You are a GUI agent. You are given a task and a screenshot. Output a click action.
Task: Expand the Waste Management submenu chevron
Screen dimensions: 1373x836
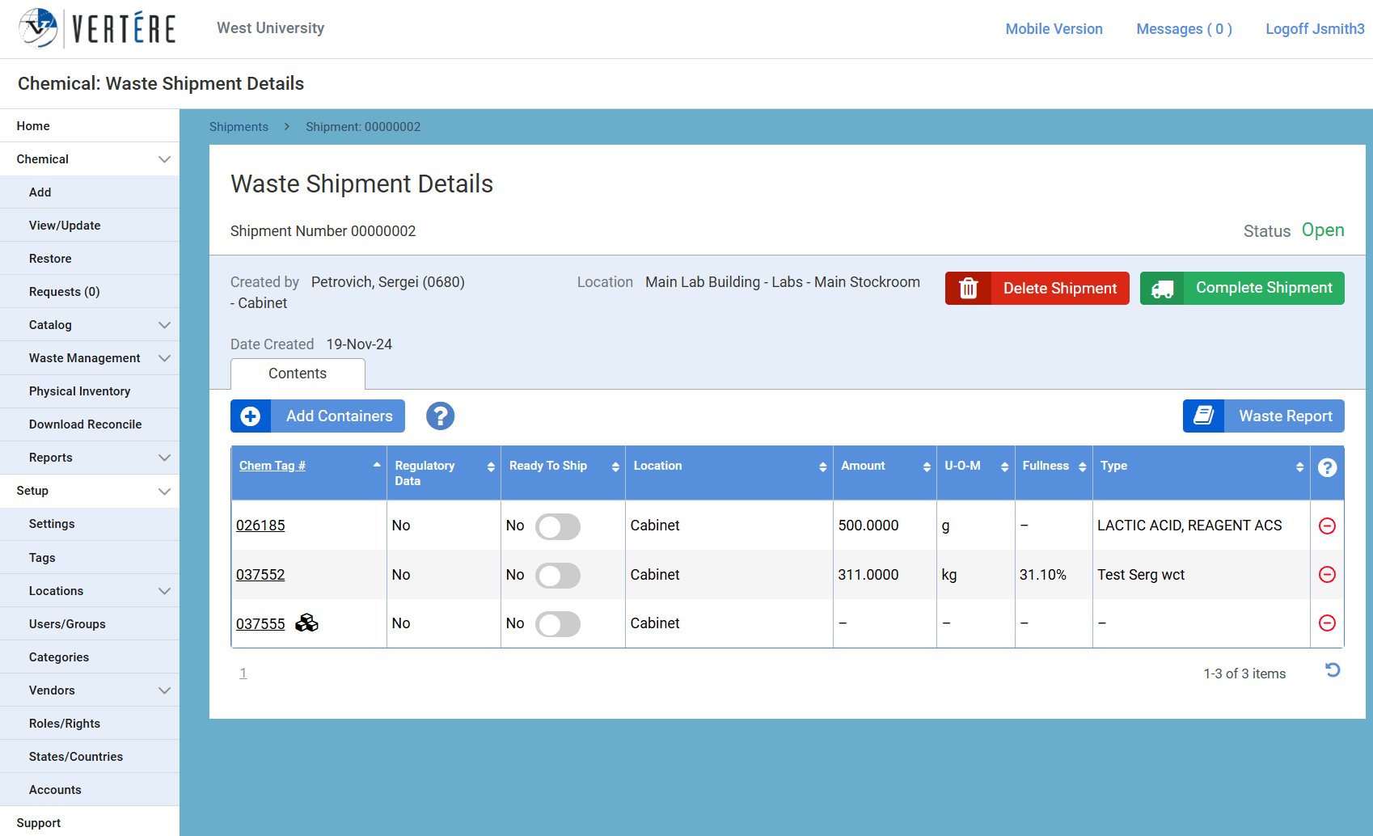(164, 358)
